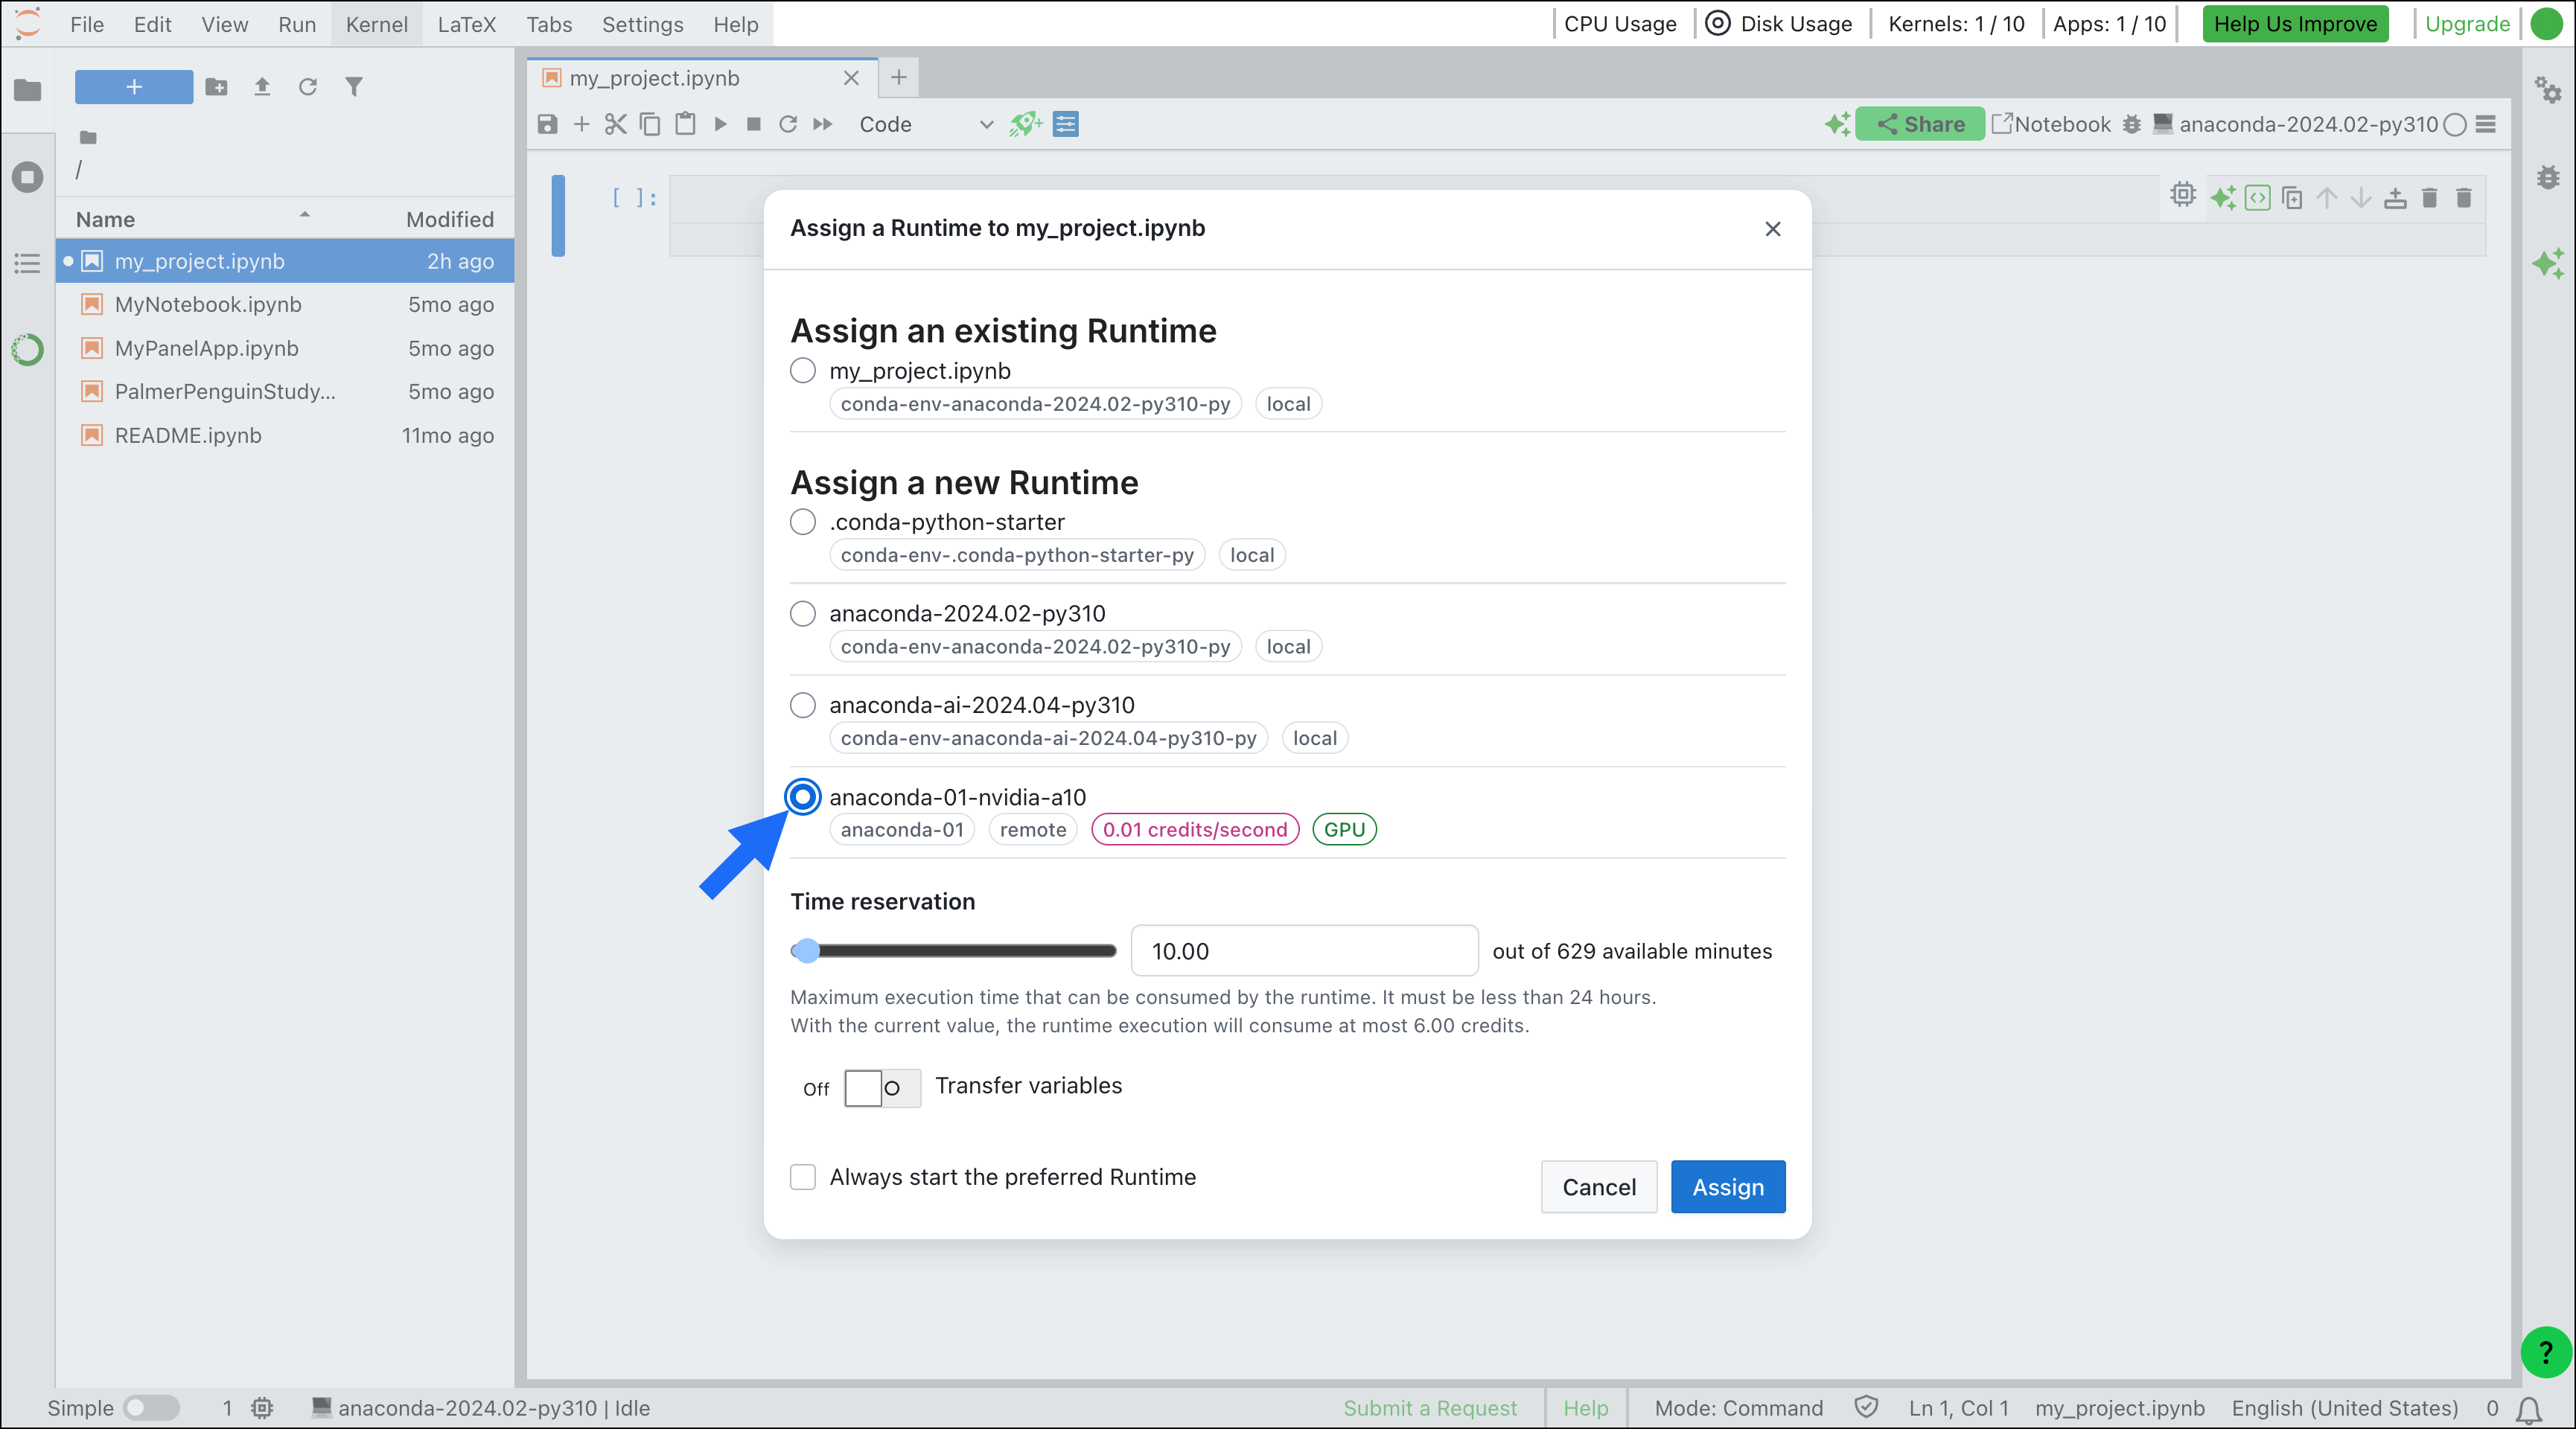Click the restart kernel icon in notebook toolbar
2576x1429 pixels.
coord(788,124)
